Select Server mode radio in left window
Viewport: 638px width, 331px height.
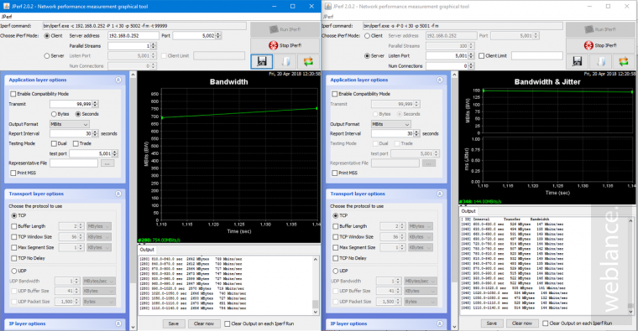tap(47, 55)
